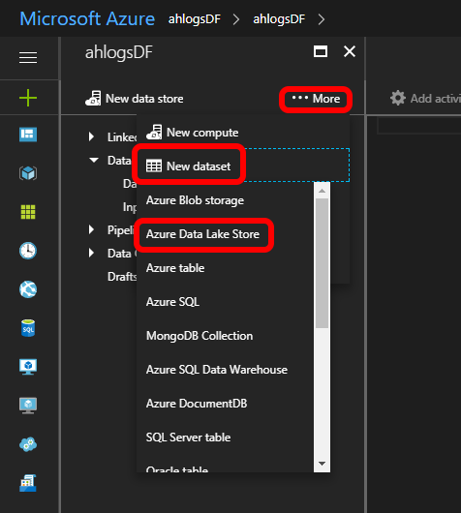Image resolution: width=461 pixels, height=513 pixels.
Task: Click the New data store icon
Action: coord(93,98)
